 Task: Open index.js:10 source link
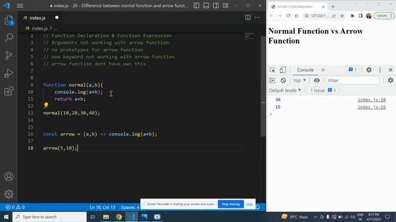tap(371, 100)
